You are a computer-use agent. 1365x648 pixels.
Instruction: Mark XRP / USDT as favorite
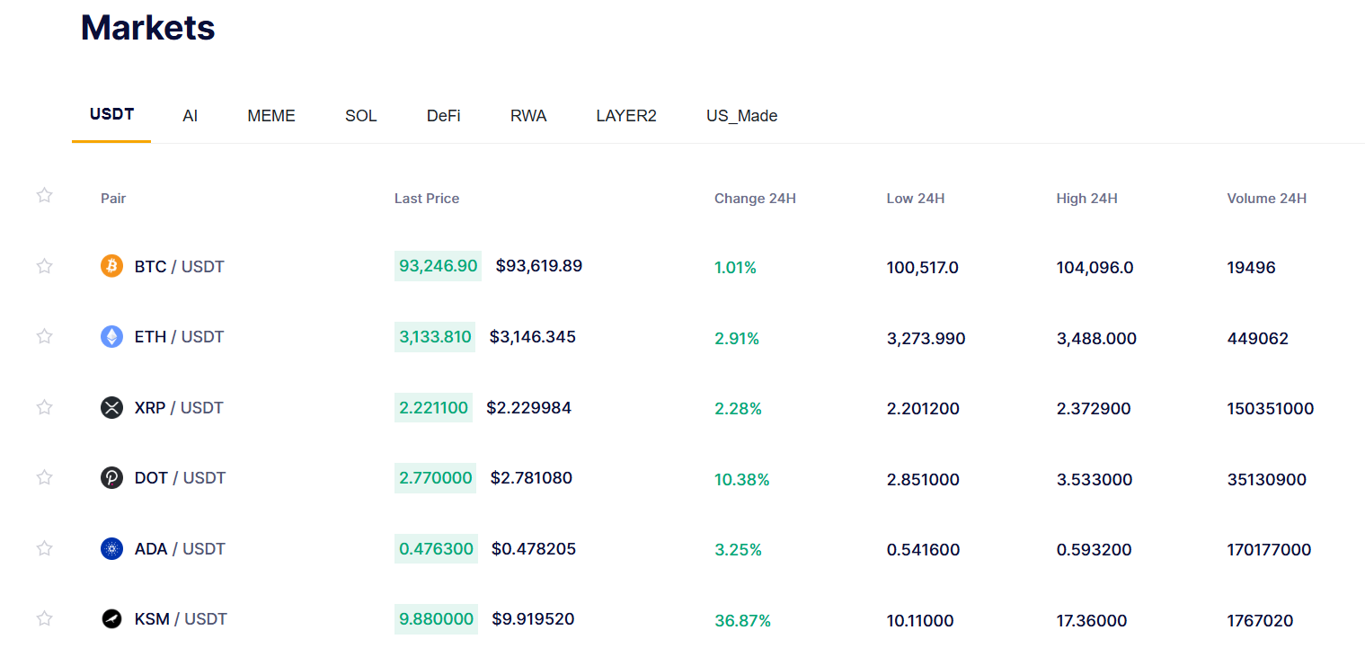click(x=44, y=407)
